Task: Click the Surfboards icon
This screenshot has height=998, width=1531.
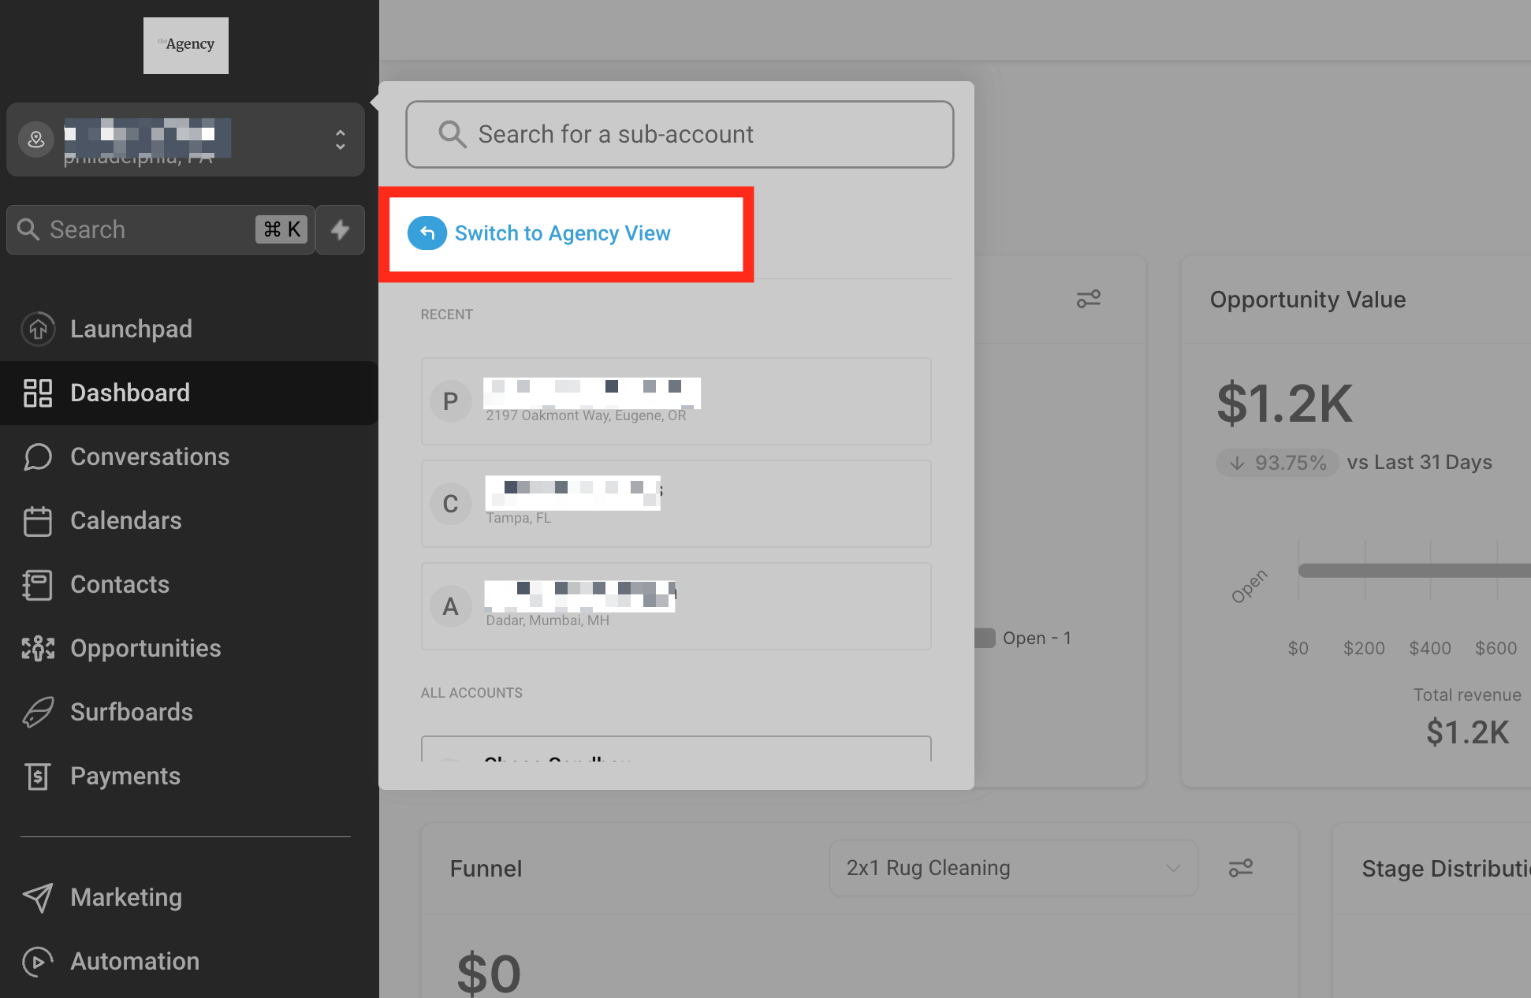Action: point(37,713)
